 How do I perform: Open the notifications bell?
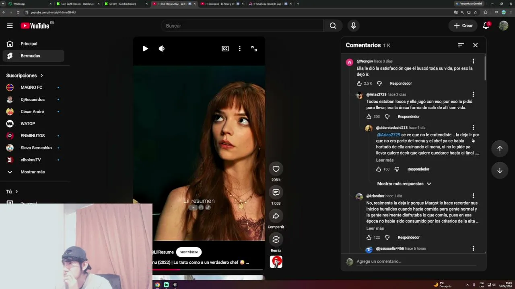pos(486,26)
